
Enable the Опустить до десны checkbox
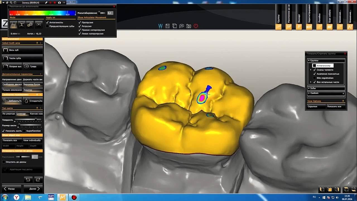pos(4,162)
